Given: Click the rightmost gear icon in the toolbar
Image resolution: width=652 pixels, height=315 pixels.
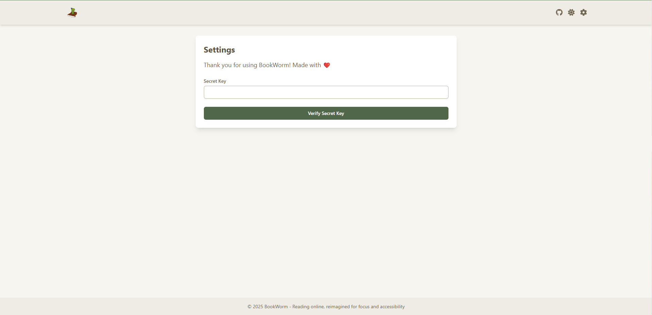Looking at the screenshot, I should 583,12.
